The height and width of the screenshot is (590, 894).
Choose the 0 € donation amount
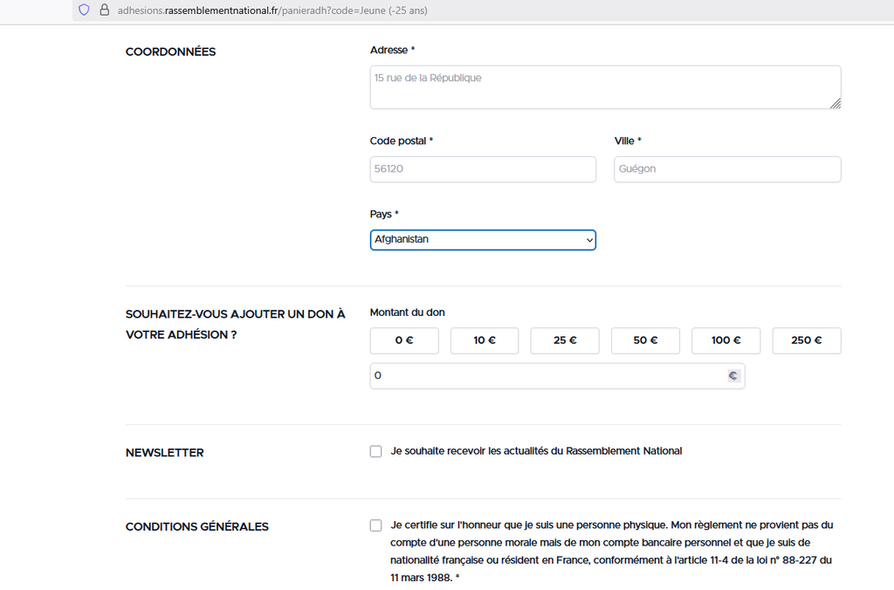404,341
